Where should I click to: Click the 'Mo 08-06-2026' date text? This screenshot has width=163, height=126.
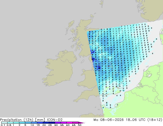[108, 120]
